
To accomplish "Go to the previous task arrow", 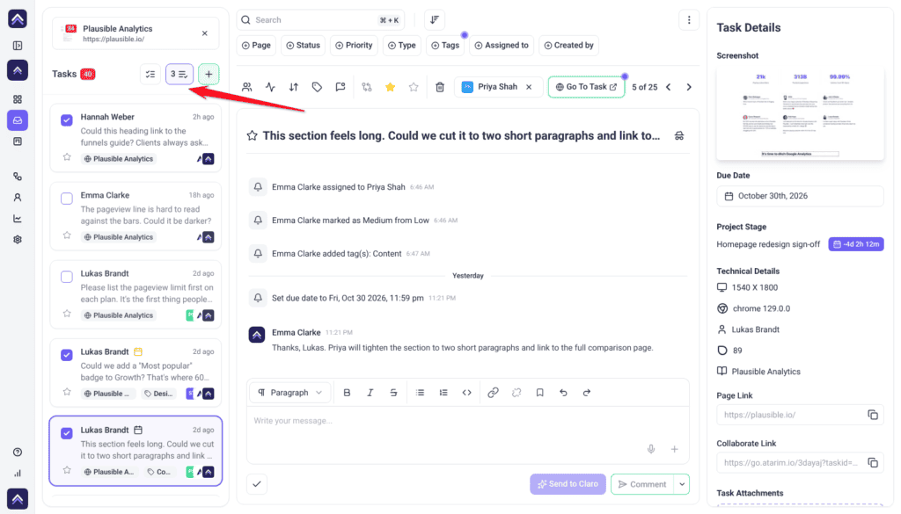I will (x=669, y=87).
